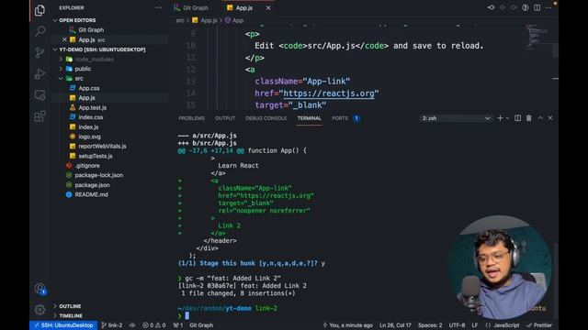Change LF end of line sequence
The image size is (588, 330).
475,325
